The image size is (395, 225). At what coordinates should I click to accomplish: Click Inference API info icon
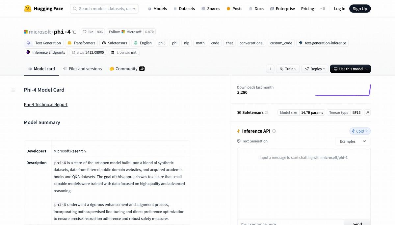point(274,131)
